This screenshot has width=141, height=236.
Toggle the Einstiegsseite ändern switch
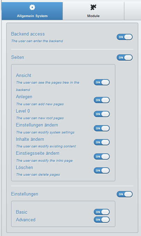(102, 157)
